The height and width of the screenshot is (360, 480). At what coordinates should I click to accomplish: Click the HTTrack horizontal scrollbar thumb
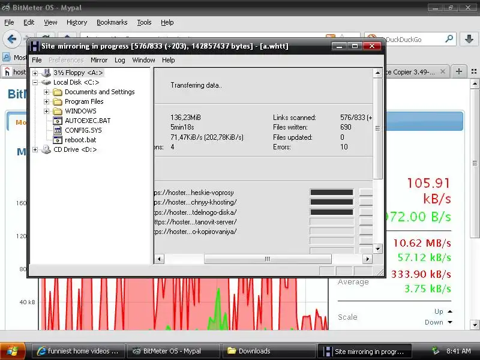point(268,259)
